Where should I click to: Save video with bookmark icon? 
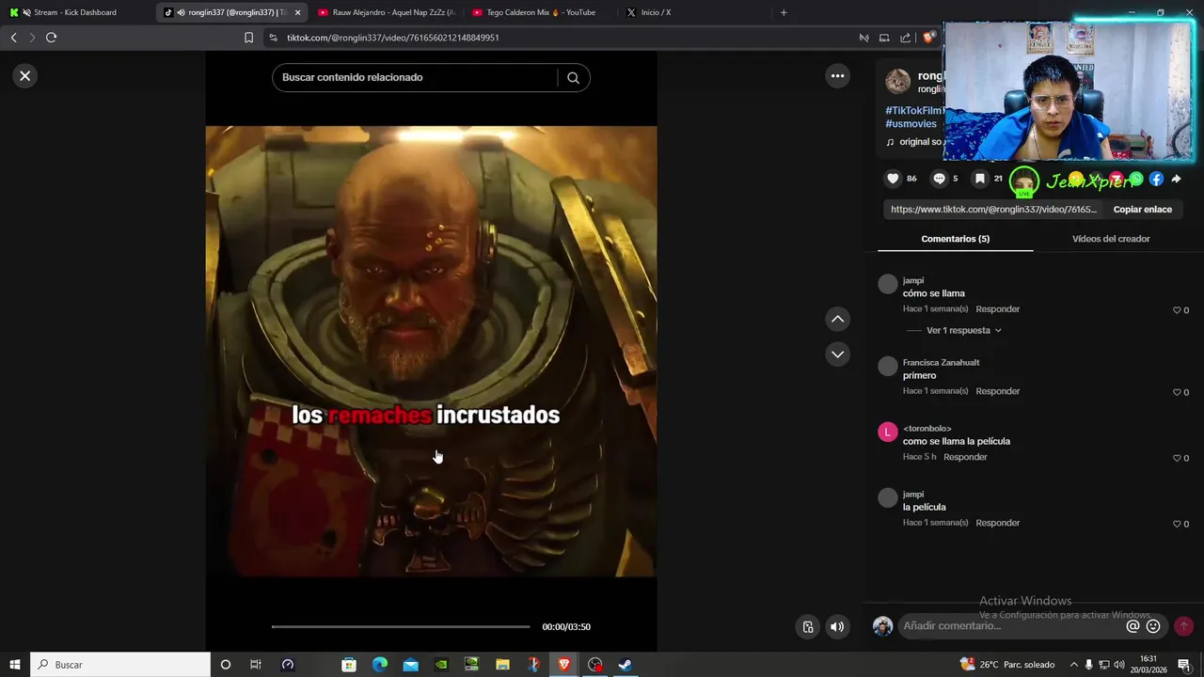tap(979, 179)
